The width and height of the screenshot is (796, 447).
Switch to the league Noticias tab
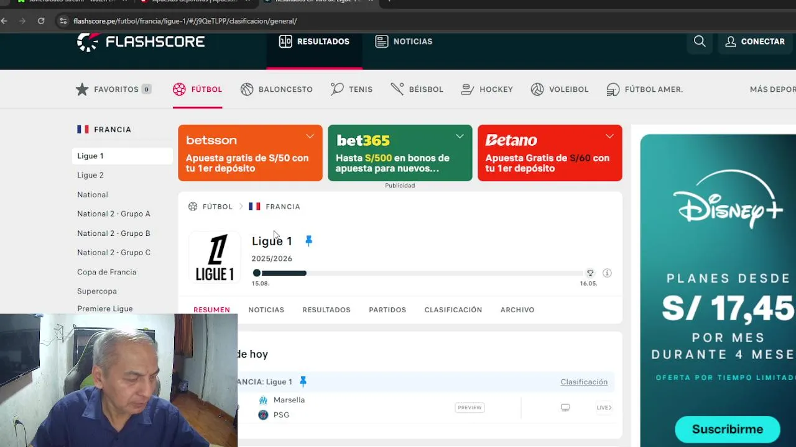(266, 310)
